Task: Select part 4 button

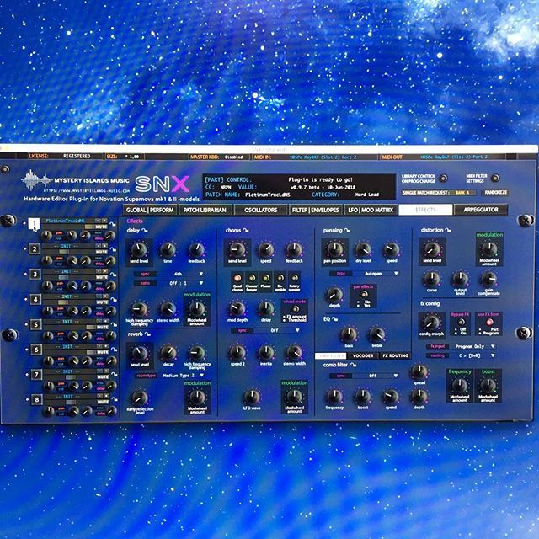Action: click(x=35, y=299)
